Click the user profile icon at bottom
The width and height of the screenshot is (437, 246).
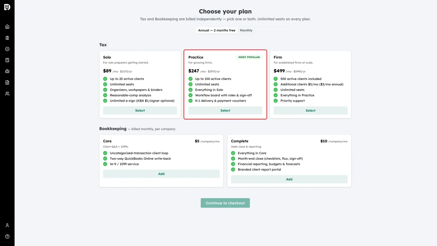point(7,225)
